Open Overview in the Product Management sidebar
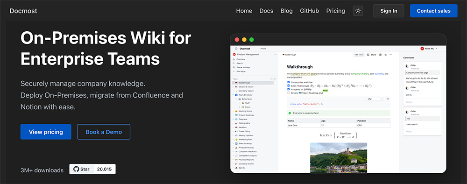The height and width of the screenshot is (184, 467). (241, 59)
